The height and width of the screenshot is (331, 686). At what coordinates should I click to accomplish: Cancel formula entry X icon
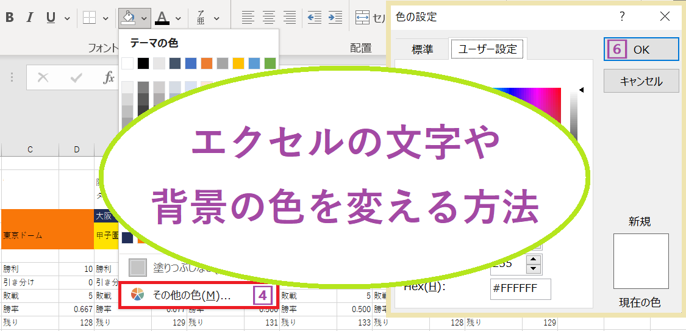pos(43,78)
